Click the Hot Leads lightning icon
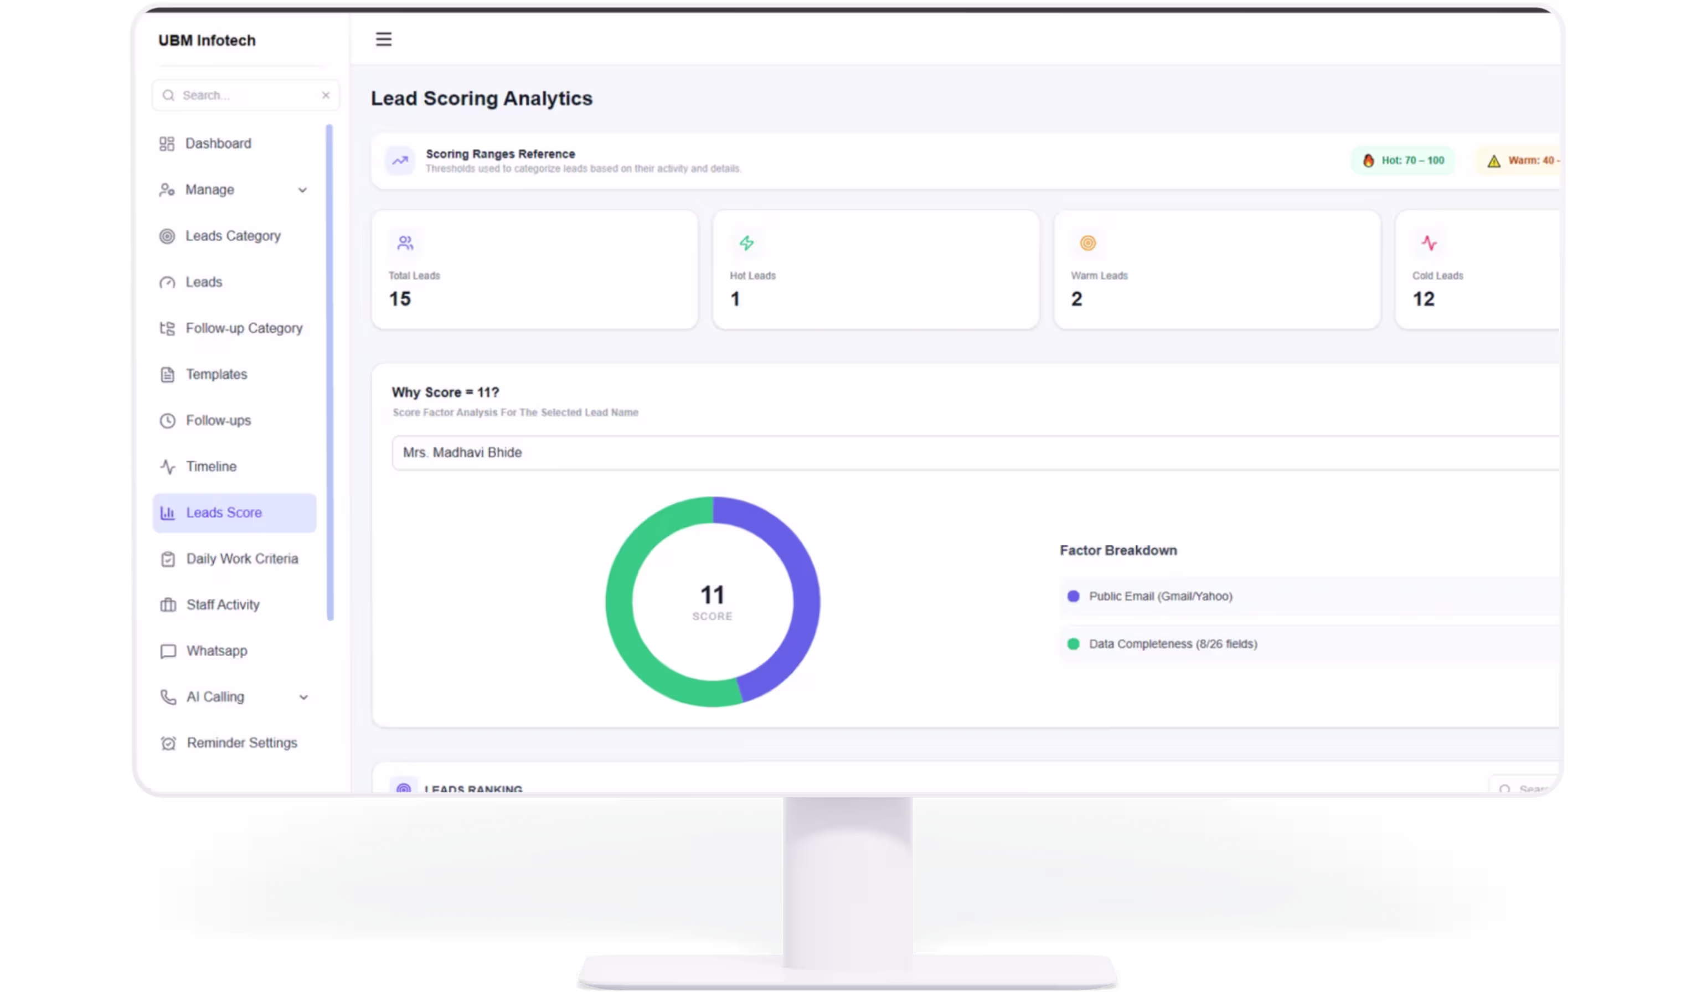 pyautogui.click(x=746, y=243)
